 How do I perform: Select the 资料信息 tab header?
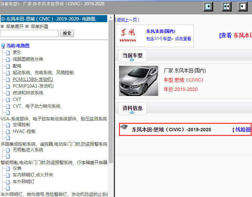[x=132, y=108]
